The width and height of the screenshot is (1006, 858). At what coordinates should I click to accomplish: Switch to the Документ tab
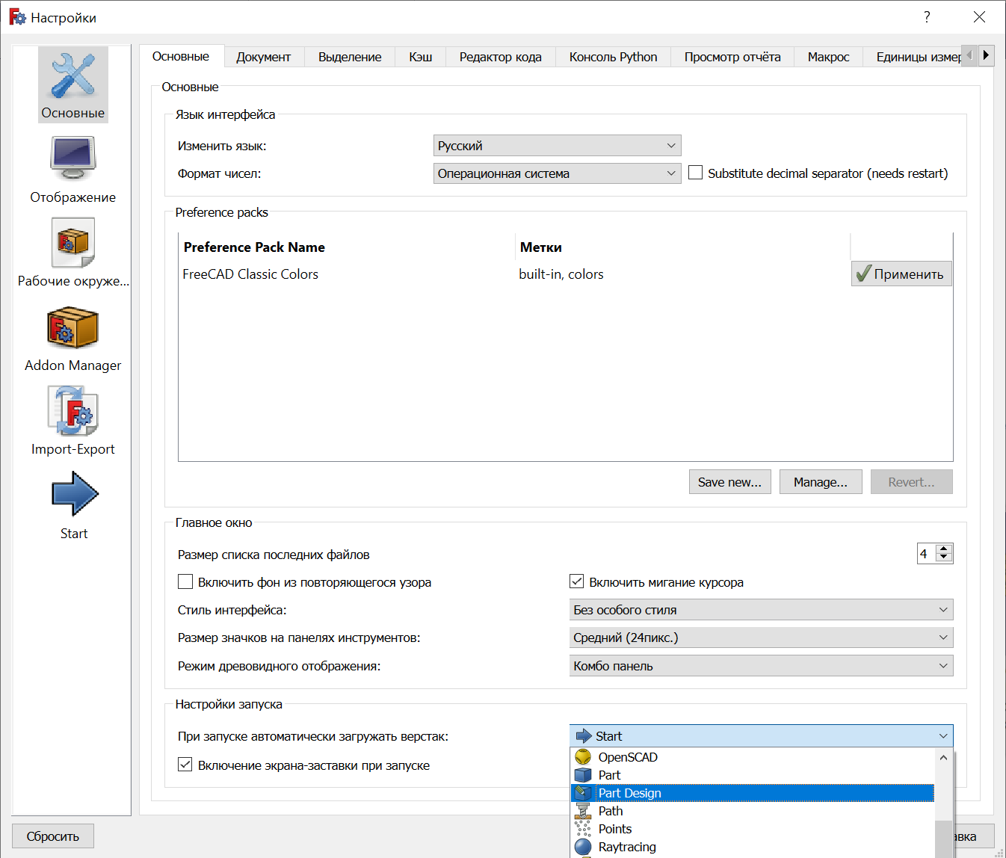(x=263, y=57)
